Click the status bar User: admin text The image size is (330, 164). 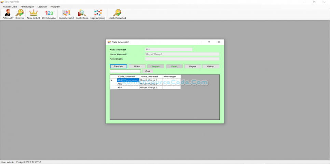pyautogui.click(x=8, y=162)
